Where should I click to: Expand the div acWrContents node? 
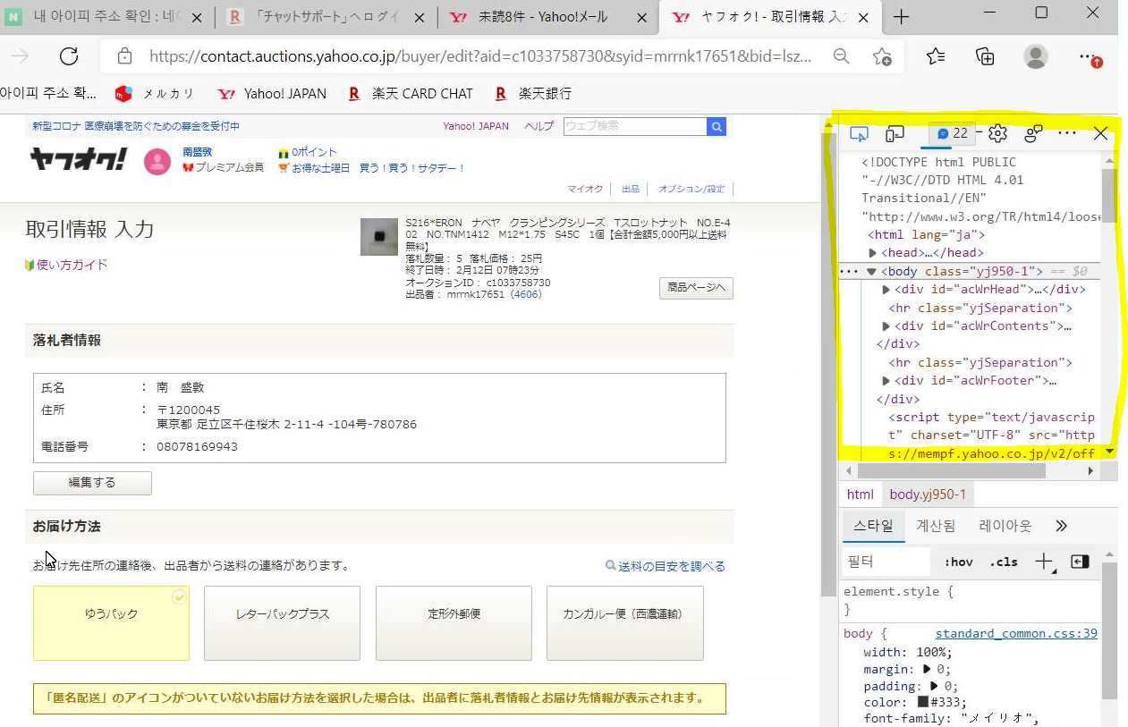[x=886, y=326]
